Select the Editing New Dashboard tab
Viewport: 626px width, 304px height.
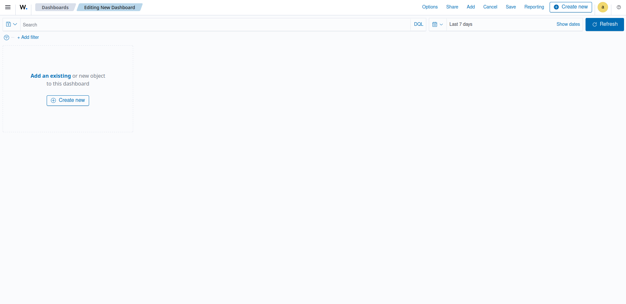click(x=109, y=7)
